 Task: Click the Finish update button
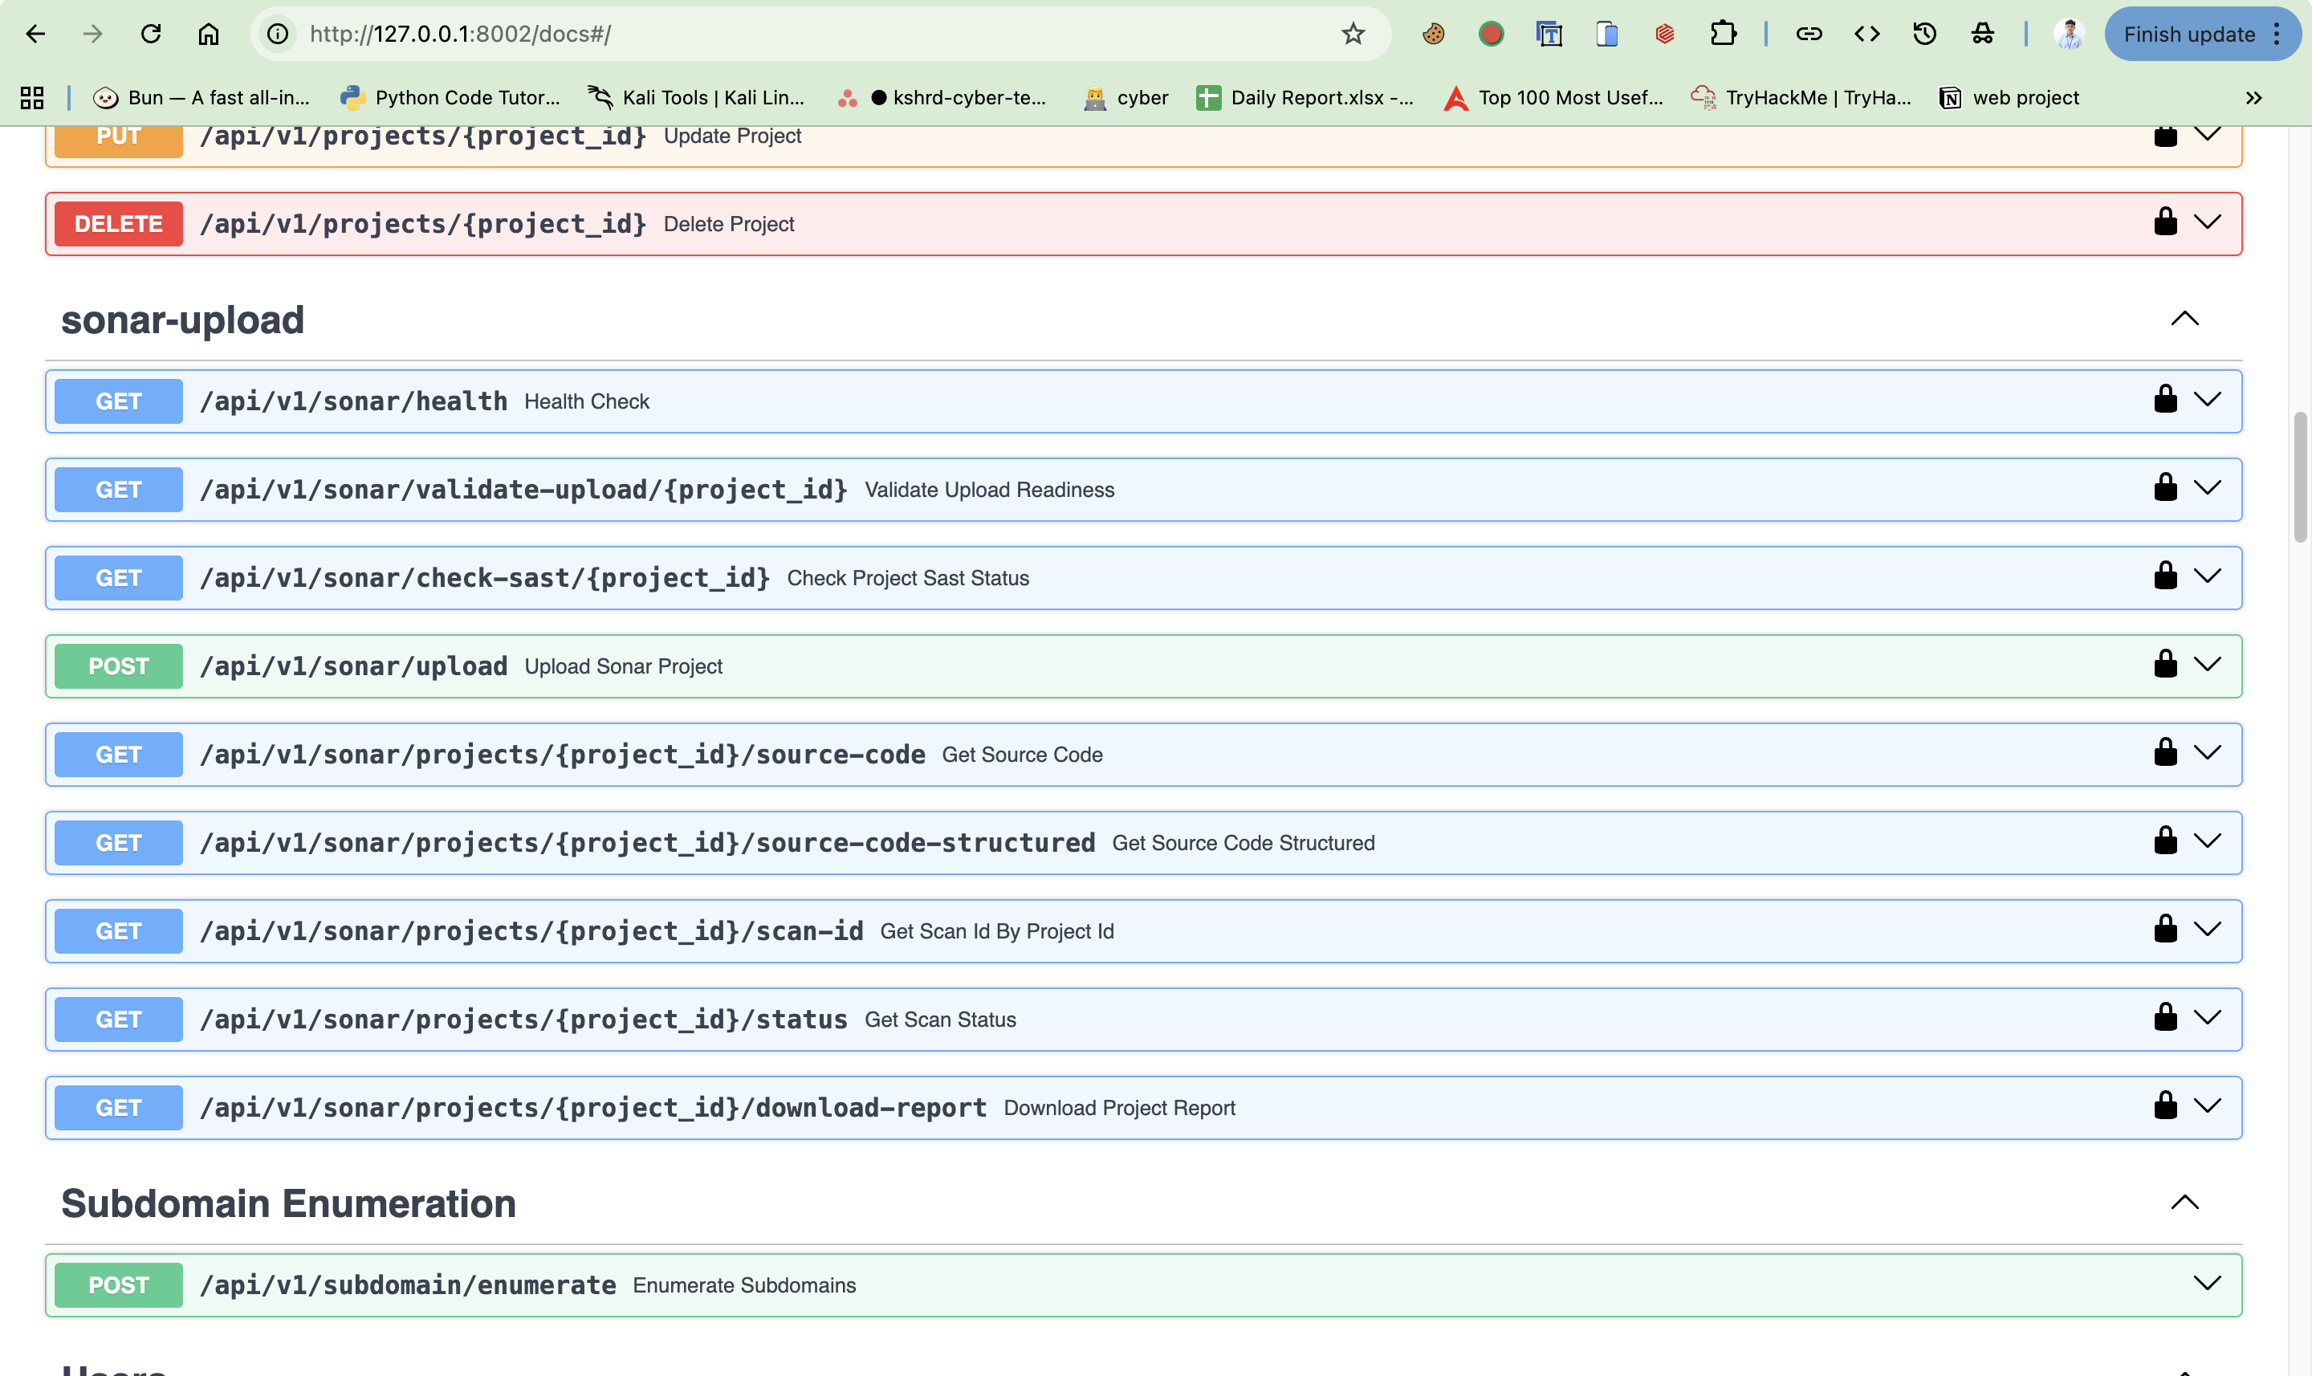[x=2188, y=35]
